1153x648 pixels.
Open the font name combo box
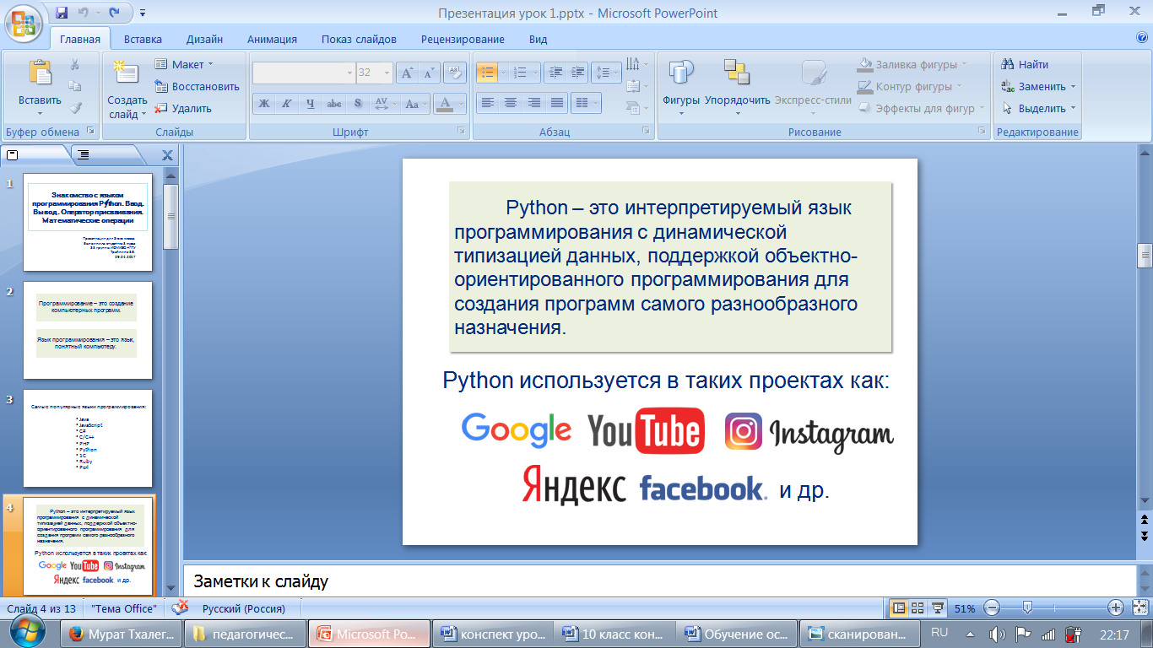(x=304, y=73)
